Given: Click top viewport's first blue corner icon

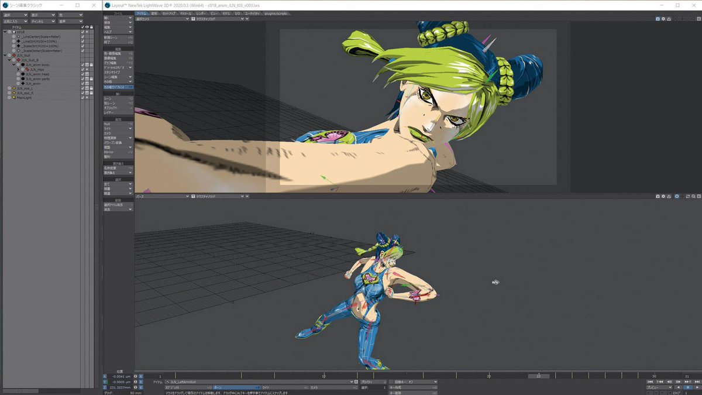Looking at the screenshot, I should point(658,19).
